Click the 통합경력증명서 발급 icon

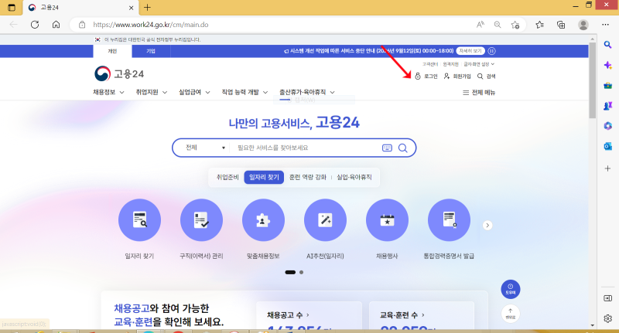point(449,220)
